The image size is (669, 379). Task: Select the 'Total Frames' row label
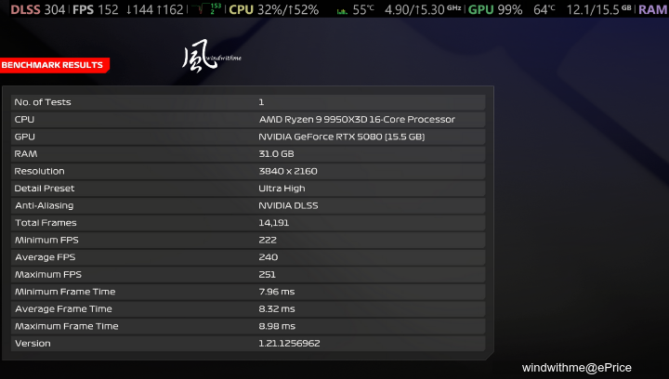pos(46,223)
